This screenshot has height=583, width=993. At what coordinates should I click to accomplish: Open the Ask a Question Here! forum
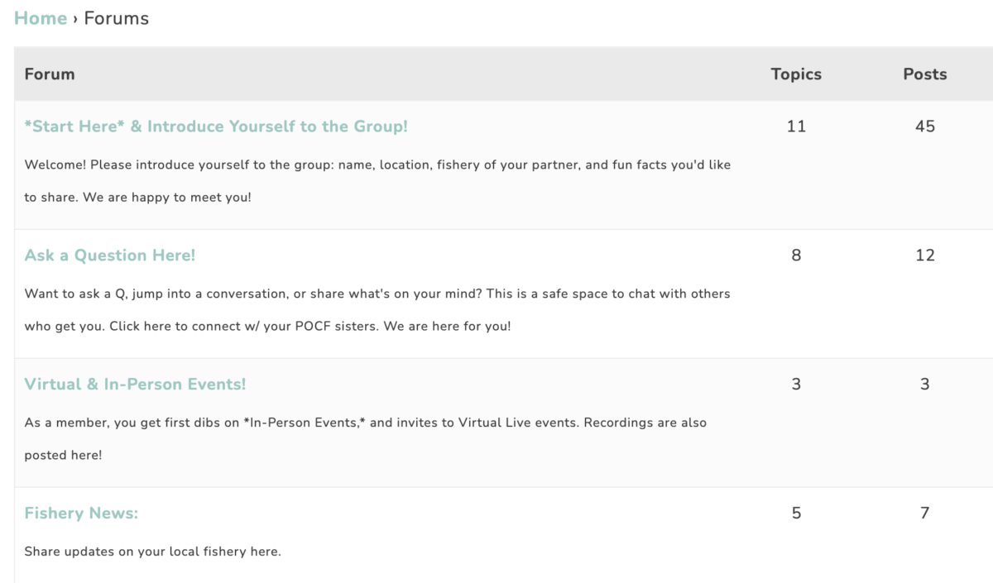[x=109, y=255]
